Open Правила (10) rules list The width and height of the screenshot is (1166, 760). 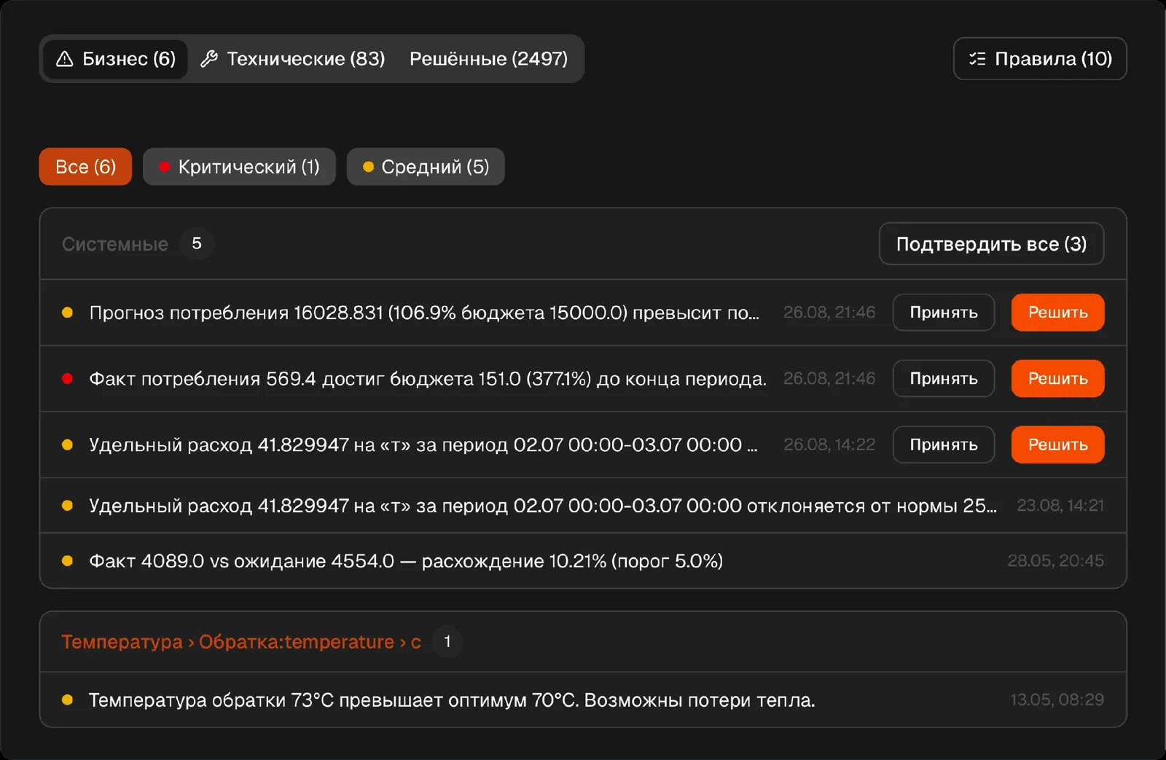coord(1040,59)
